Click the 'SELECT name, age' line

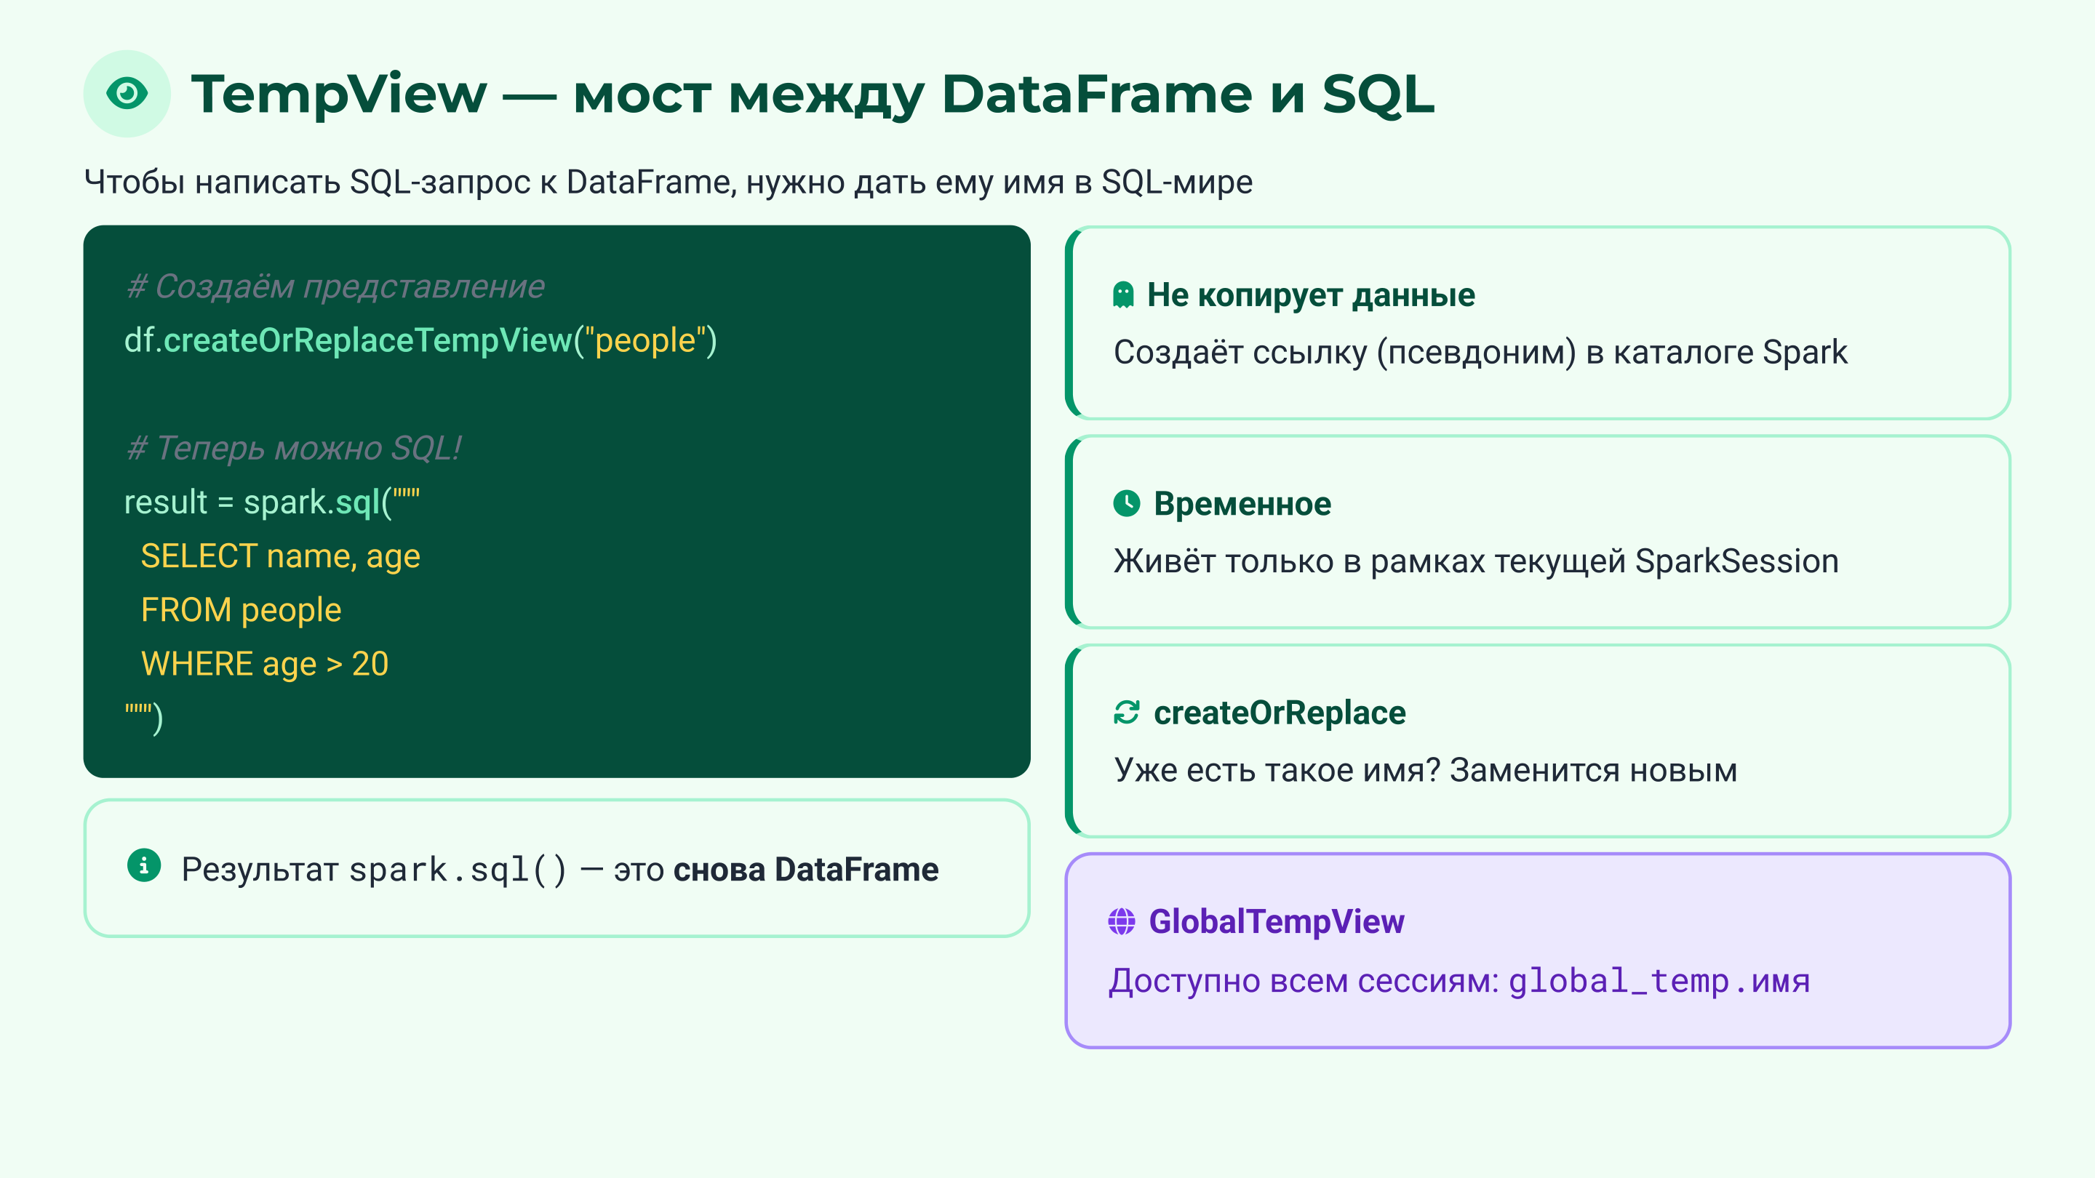pyautogui.click(x=280, y=556)
